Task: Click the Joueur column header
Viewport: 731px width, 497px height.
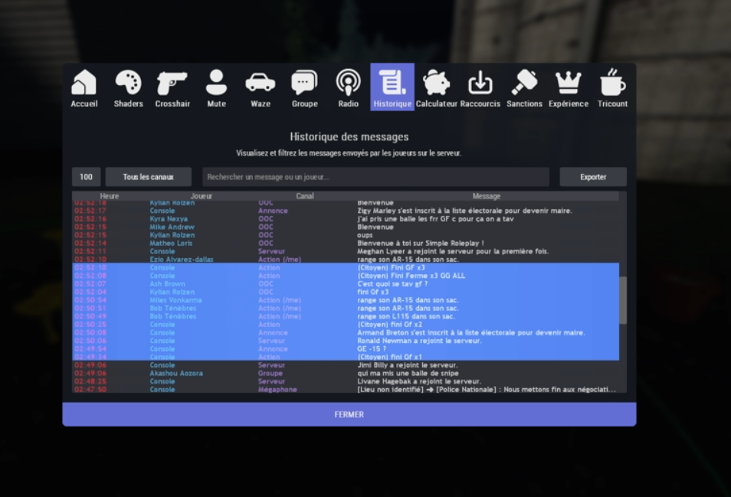Action: tap(201, 196)
